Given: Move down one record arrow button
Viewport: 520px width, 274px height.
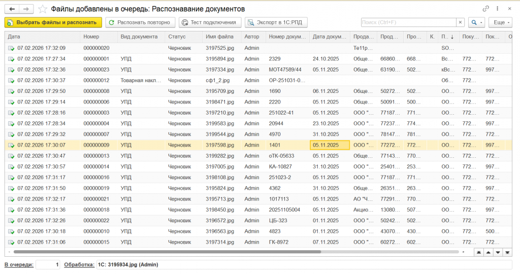Looking at the screenshot, I should tap(498, 253).
